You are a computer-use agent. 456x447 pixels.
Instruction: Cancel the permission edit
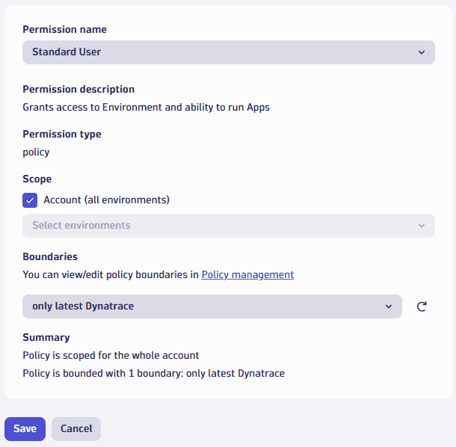click(76, 429)
